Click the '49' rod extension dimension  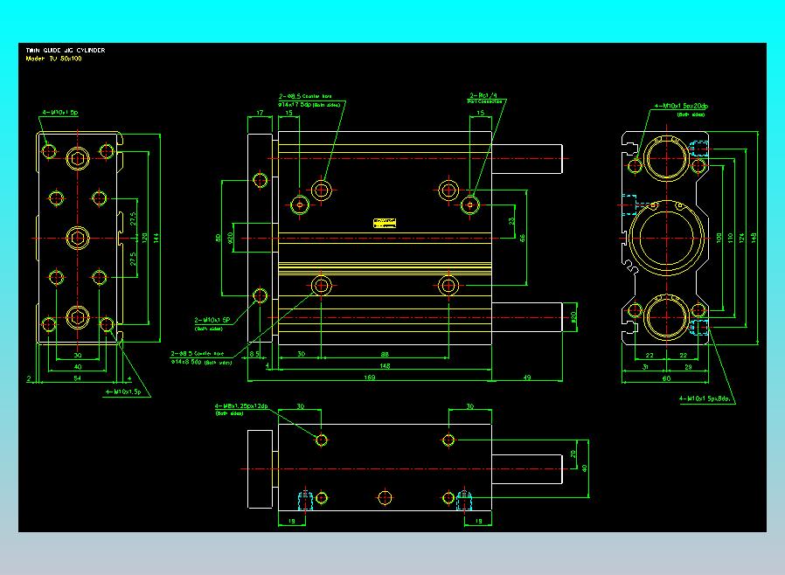click(526, 378)
